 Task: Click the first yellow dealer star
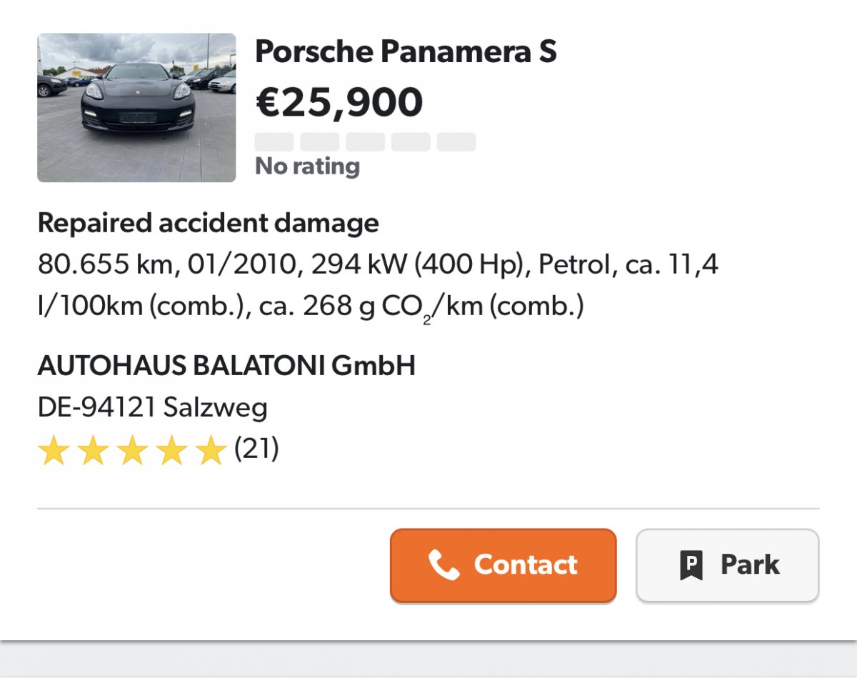pyautogui.click(x=54, y=452)
